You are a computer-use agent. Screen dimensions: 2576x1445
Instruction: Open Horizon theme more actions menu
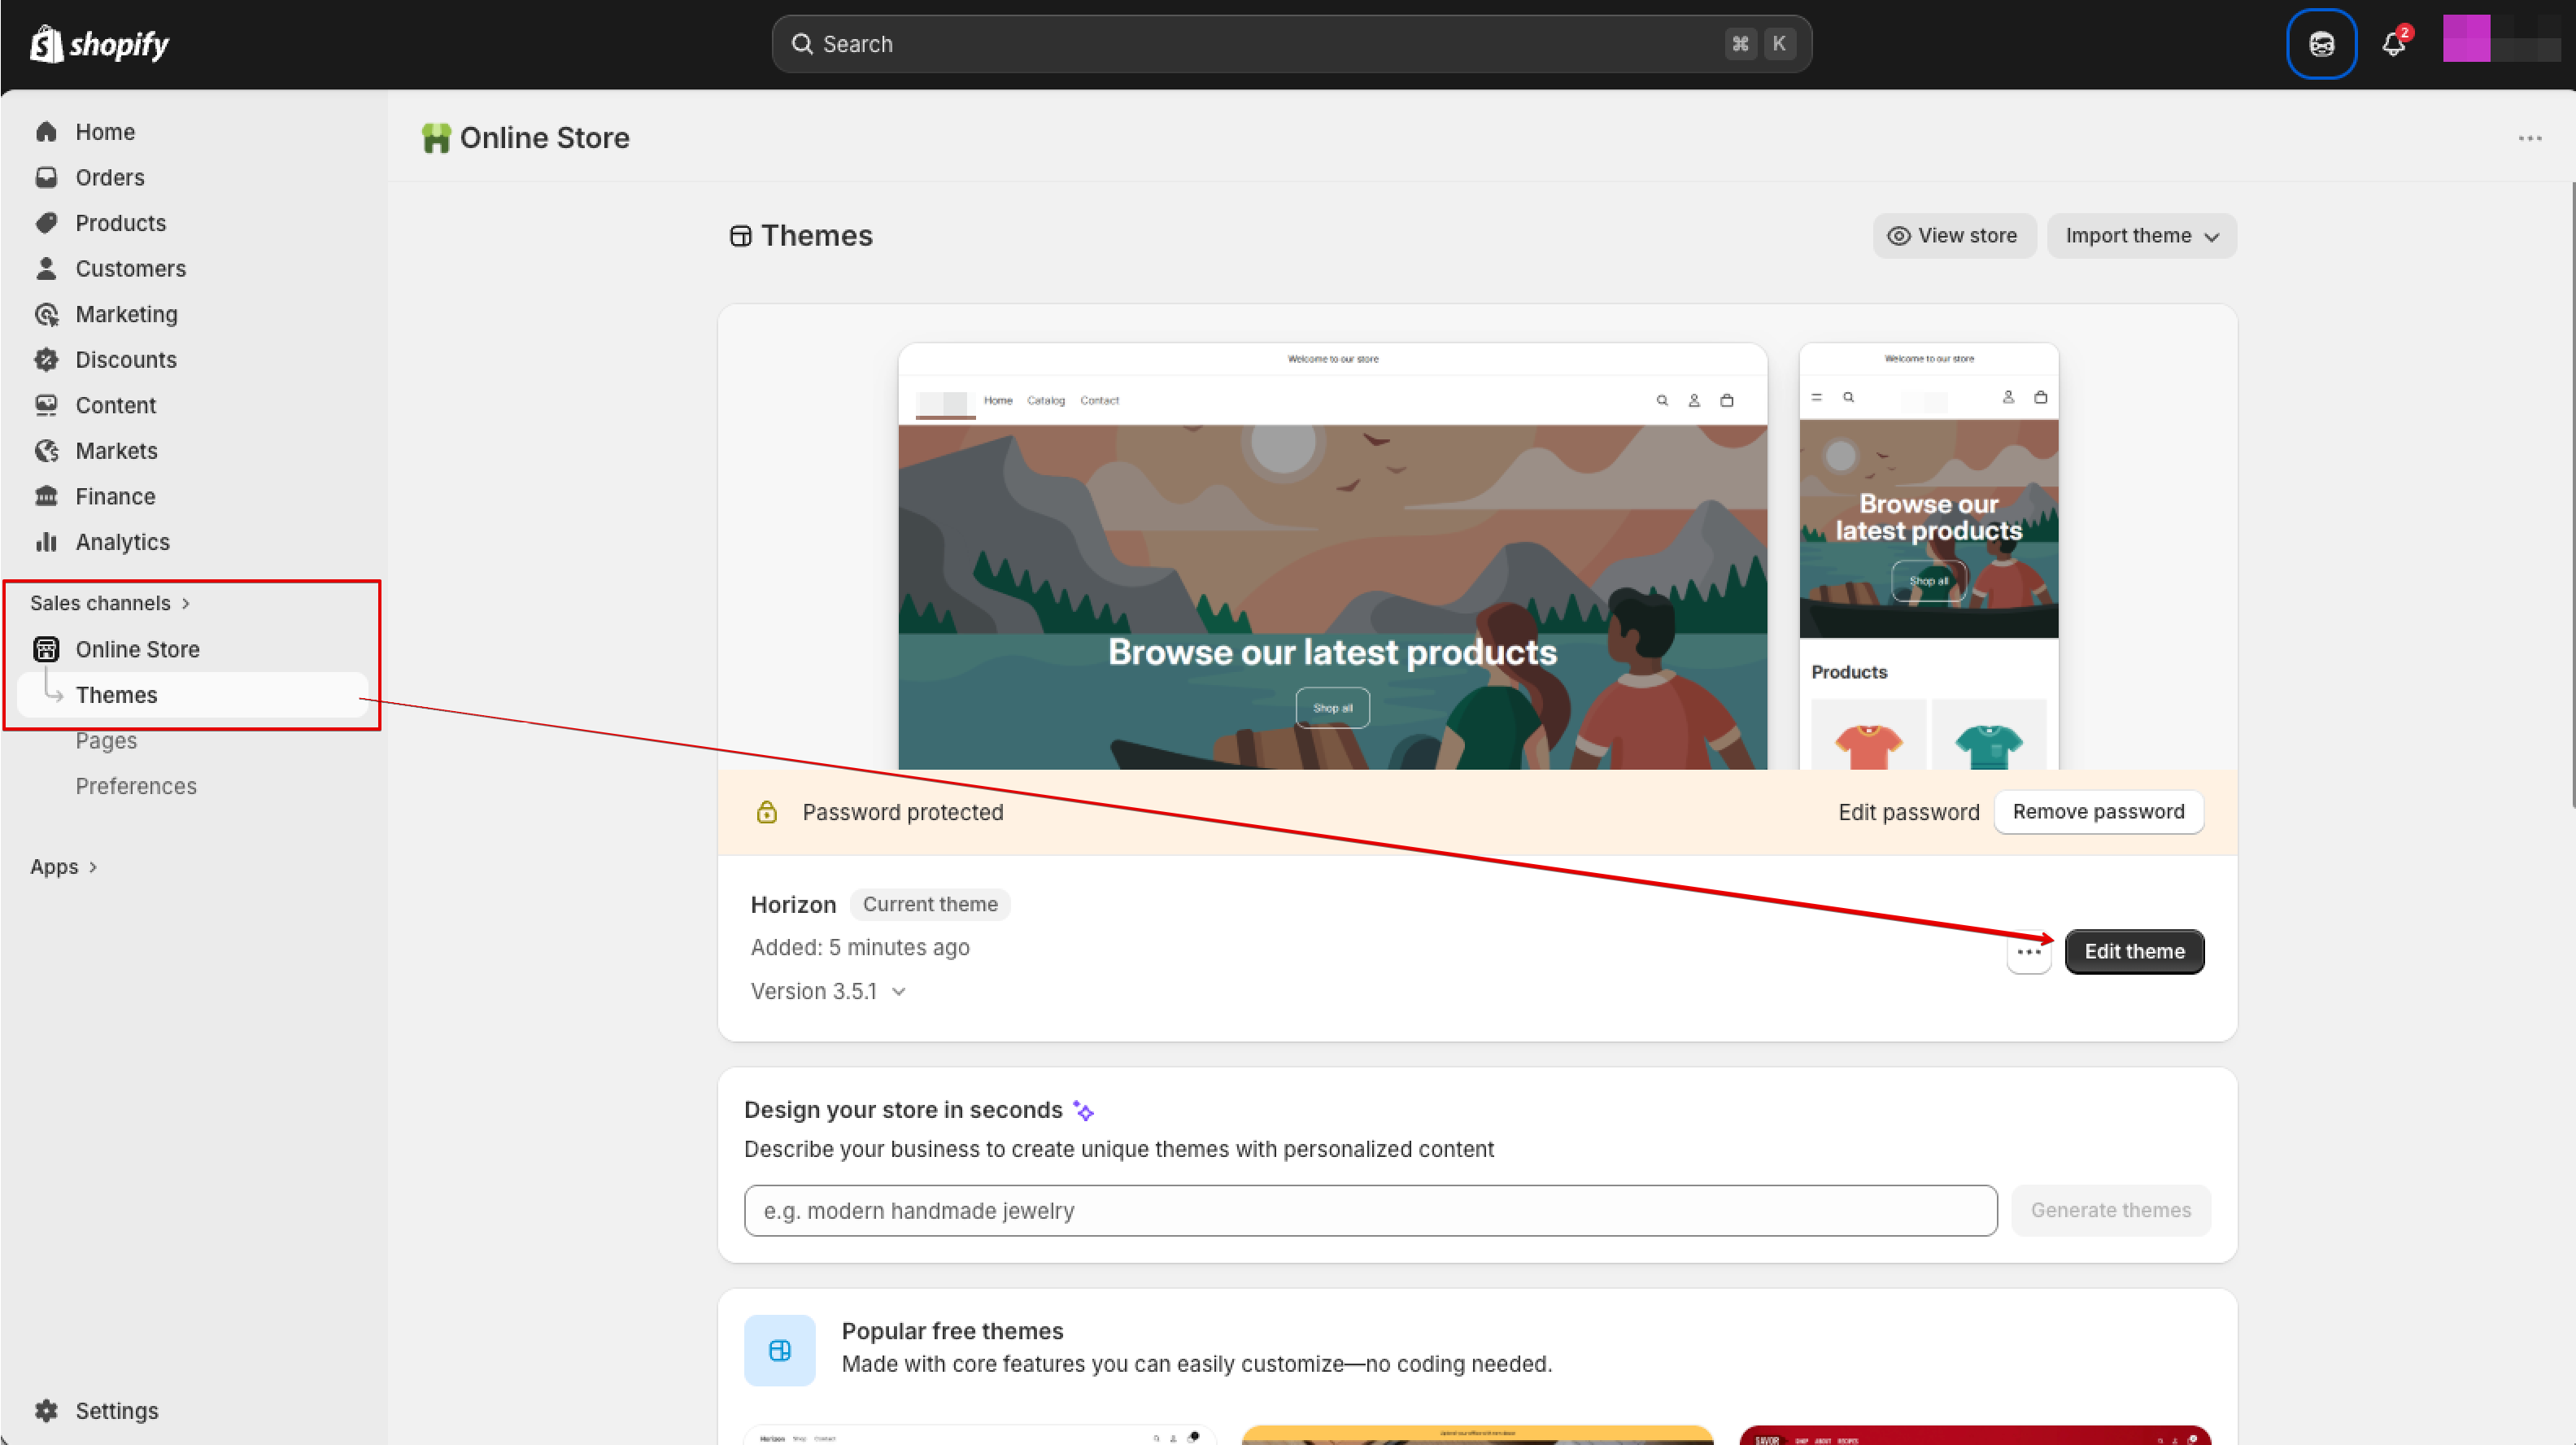[x=2029, y=952]
